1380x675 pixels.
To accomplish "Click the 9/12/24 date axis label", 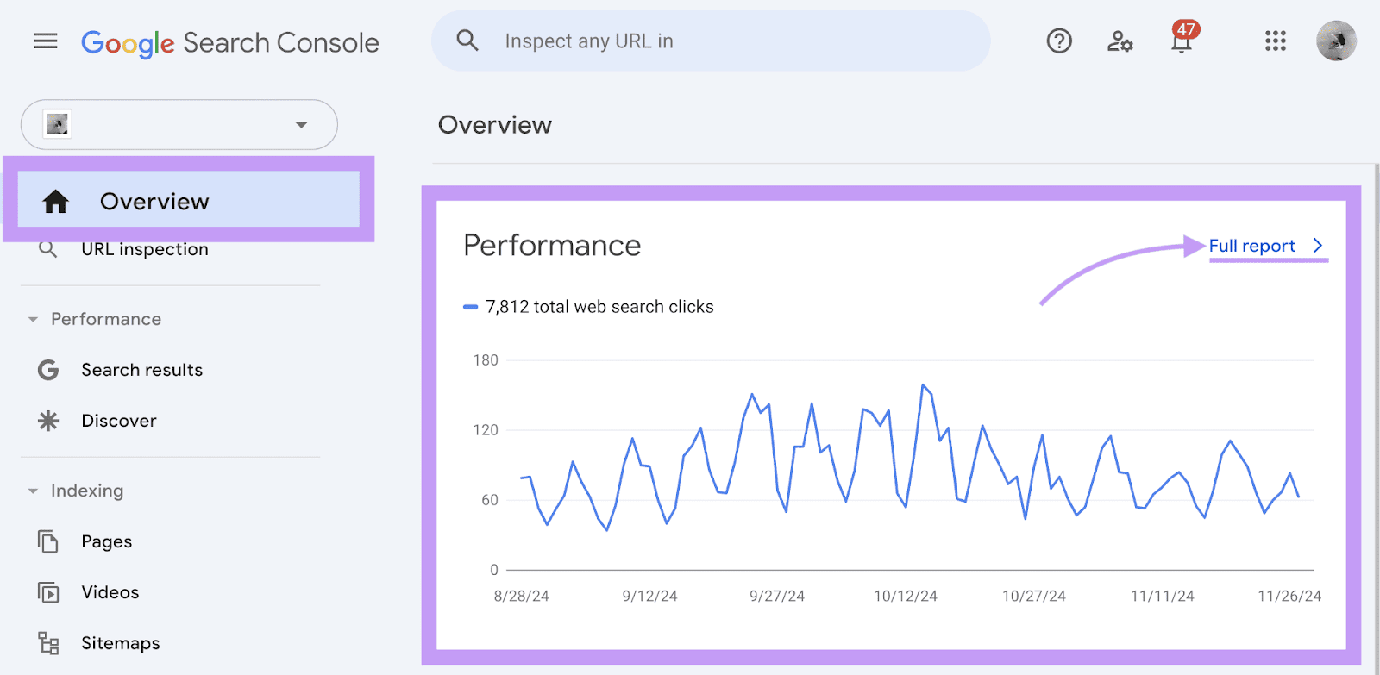I will pos(649,596).
